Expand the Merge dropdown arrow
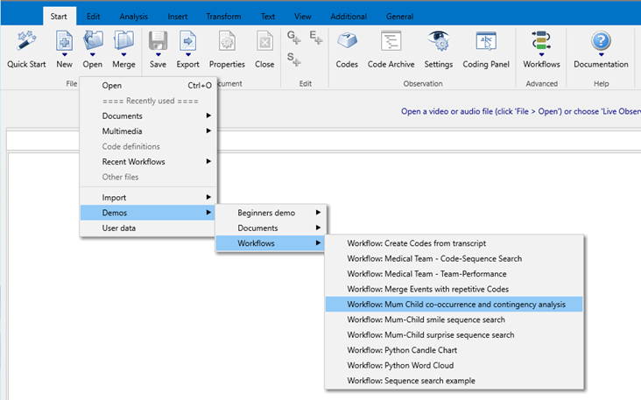The width and height of the screenshot is (641, 400). coord(123,54)
